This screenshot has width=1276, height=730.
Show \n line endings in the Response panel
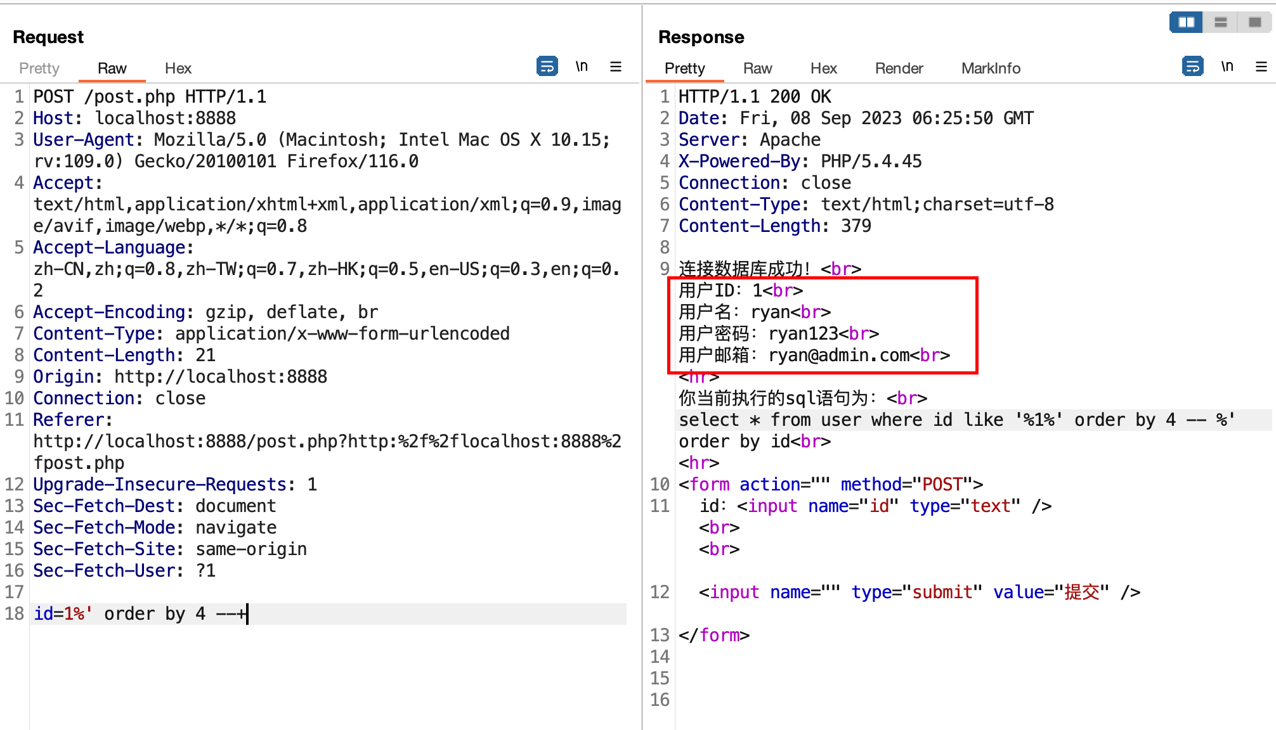[1228, 66]
